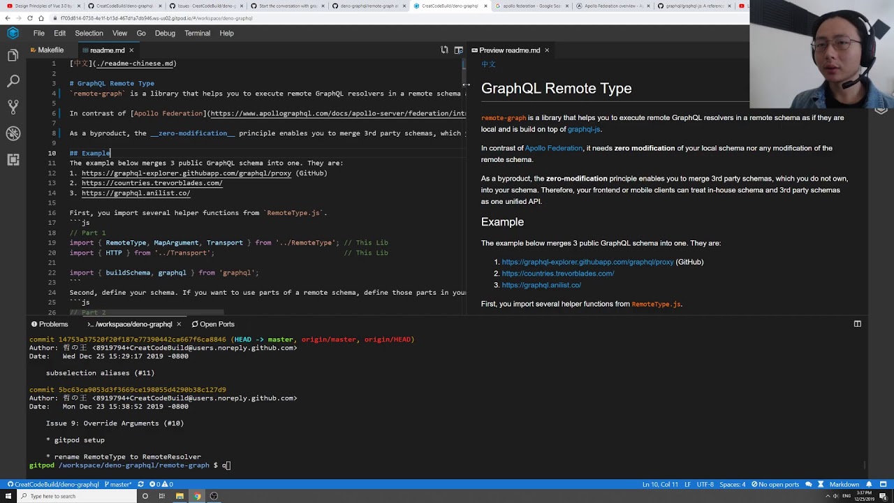Click the graphql-js link in preview
This screenshot has width=894, height=503.
click(x=584, y=129)
